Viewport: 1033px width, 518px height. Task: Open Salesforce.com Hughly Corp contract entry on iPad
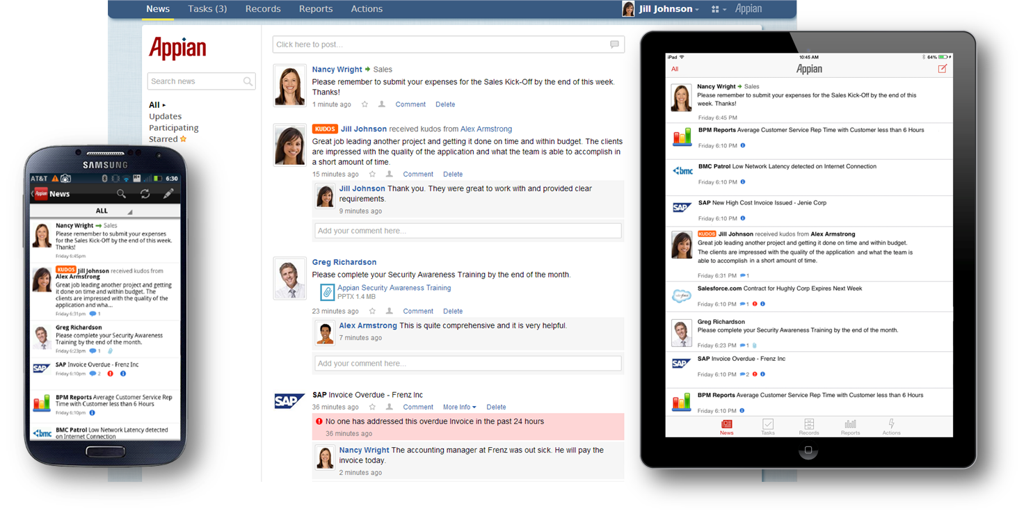click(809, 296)
